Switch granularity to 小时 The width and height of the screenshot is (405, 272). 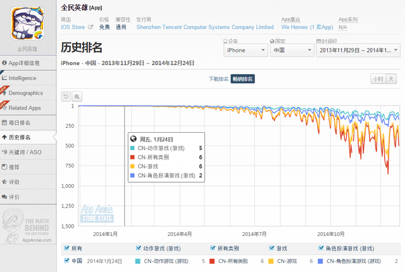(378, 79)
